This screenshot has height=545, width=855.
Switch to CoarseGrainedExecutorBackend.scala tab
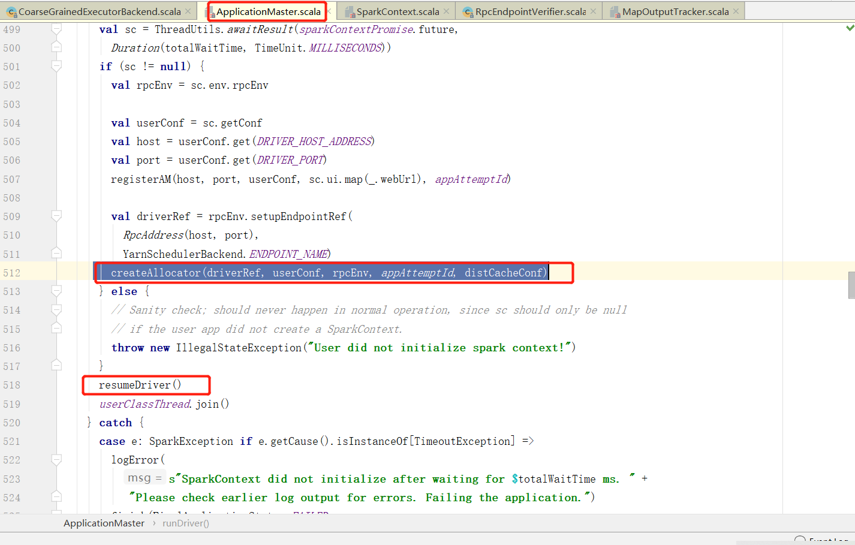pos(100,11)
